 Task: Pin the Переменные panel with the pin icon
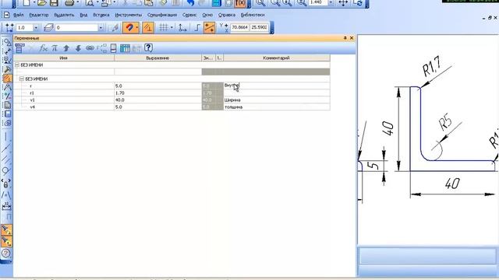tap(345, 38)
